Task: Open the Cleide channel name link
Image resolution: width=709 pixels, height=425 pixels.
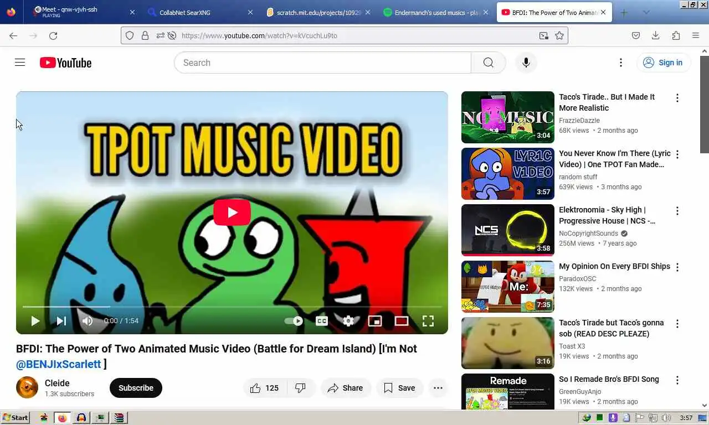Action: [x=57, y=383]
